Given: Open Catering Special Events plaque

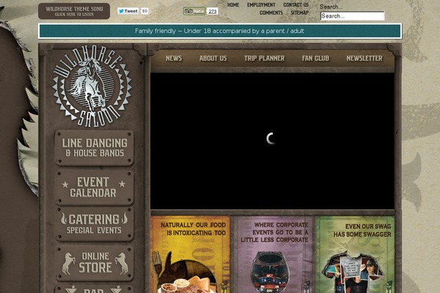Looking at the screenshot, I should (x=94, y=224).
